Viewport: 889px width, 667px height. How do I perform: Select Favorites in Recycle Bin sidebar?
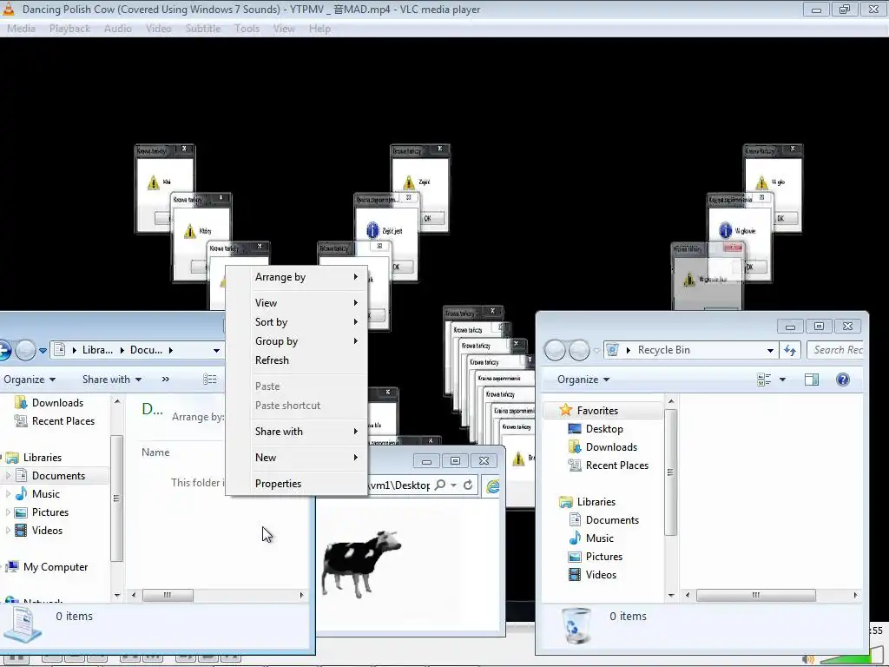pyautogui.click(x=597, y=410)
